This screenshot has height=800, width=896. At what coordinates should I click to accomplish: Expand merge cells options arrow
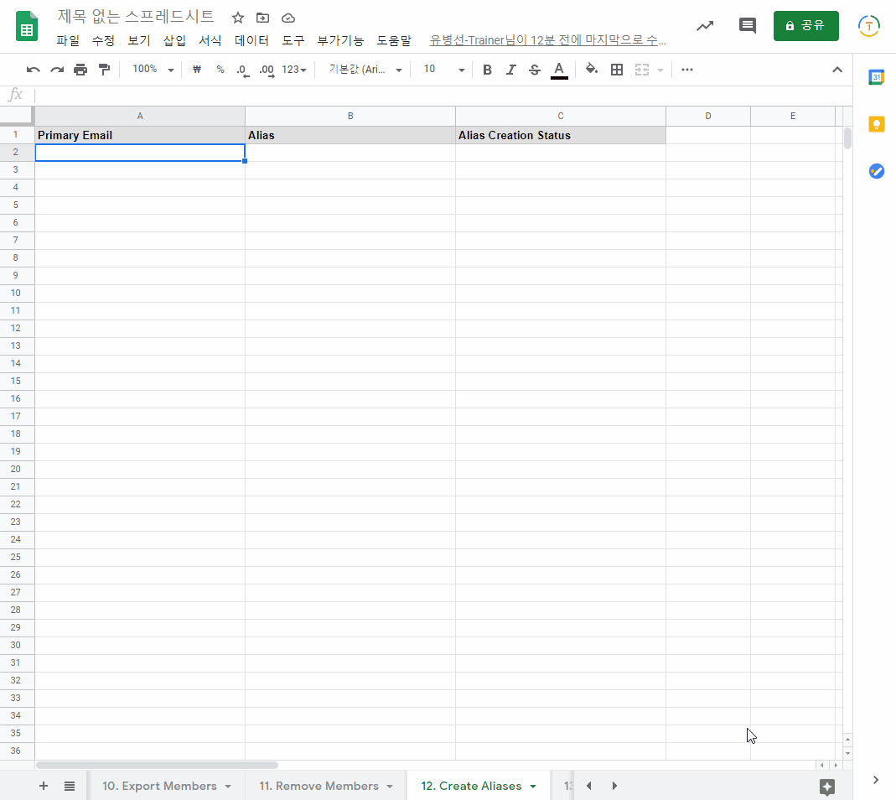click(660, 70)
